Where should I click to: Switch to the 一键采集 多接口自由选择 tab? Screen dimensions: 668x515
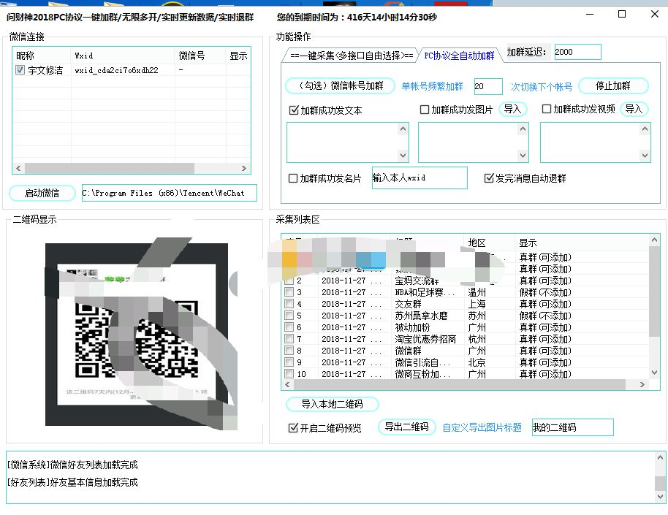tap(351, 56)
